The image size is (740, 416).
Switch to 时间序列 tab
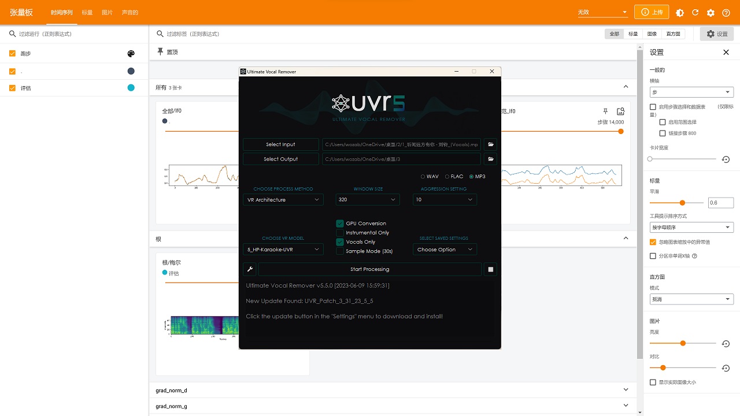coord(62,12)
